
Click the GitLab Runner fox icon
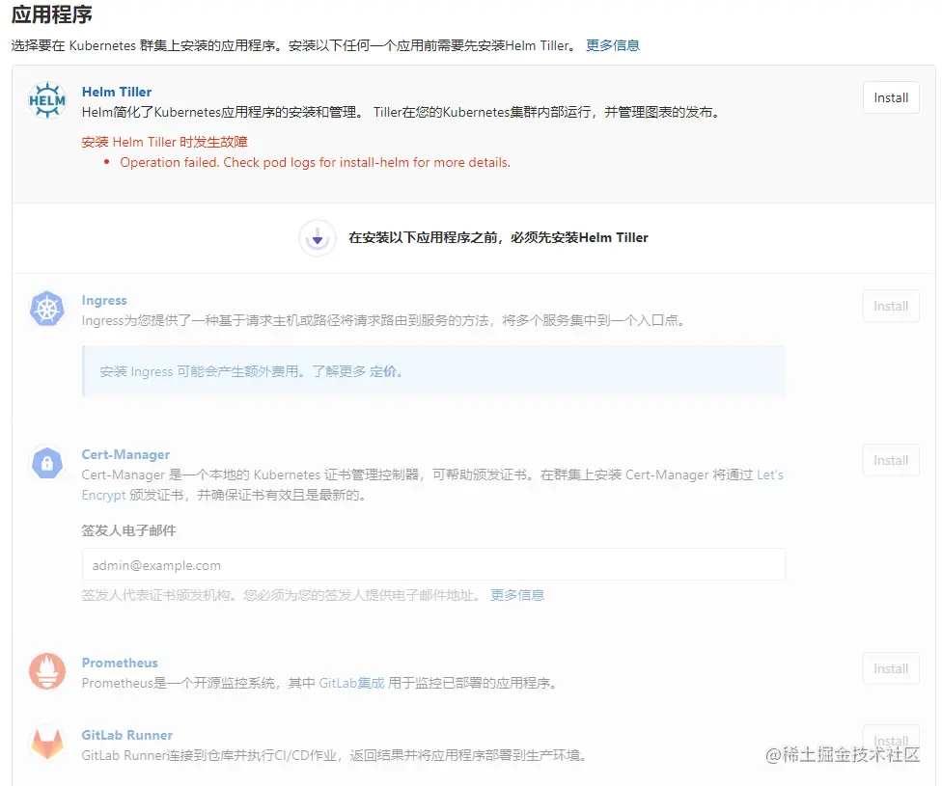tap(47, 744)
